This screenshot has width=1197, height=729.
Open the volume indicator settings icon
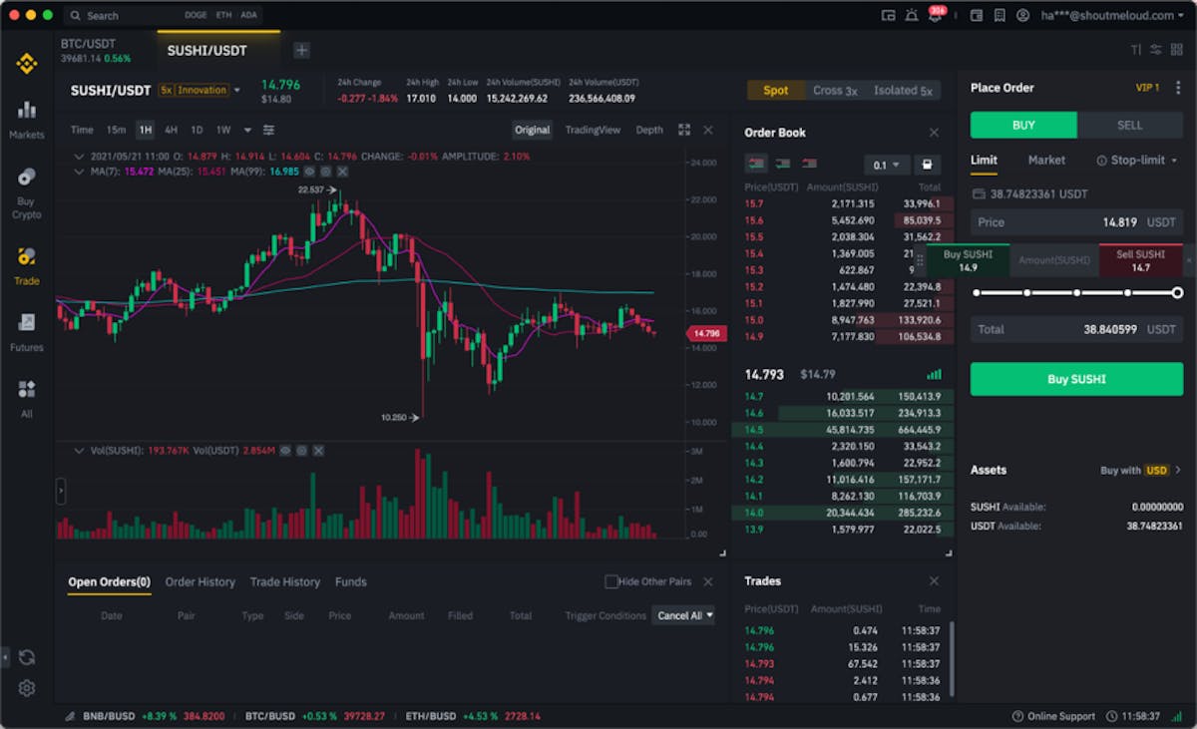[301, 451]
